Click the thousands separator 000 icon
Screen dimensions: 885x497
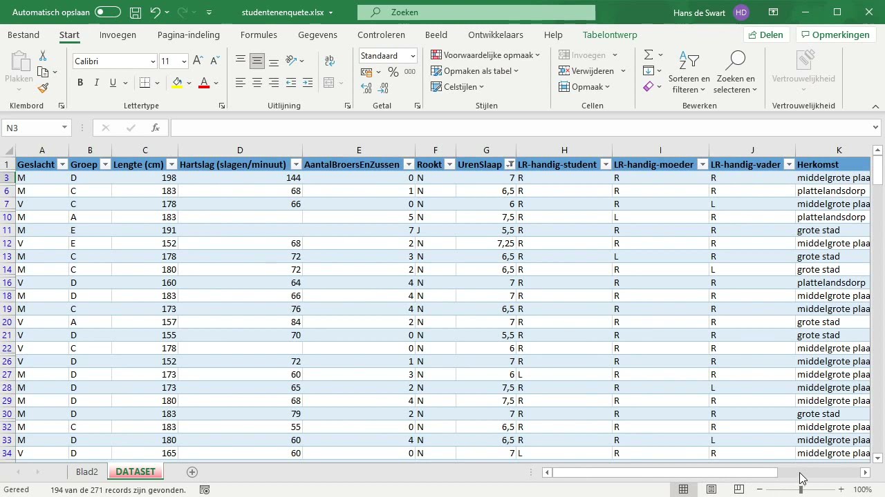(x=410, y=72)
